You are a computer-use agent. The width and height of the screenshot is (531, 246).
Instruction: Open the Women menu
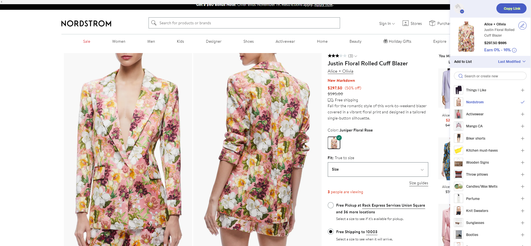[x=119, y=41]
